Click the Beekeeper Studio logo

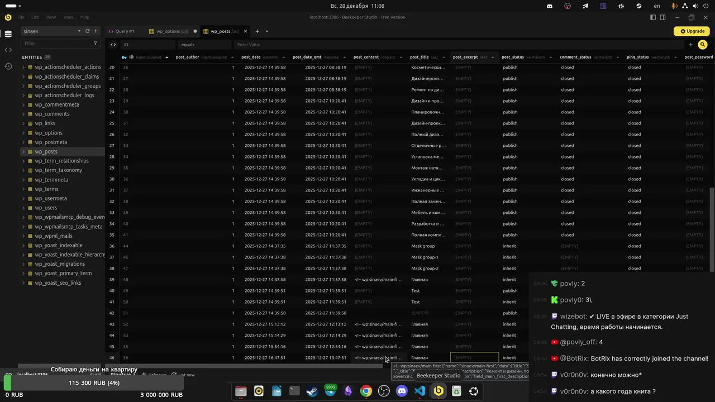click(x=8, y=17)
